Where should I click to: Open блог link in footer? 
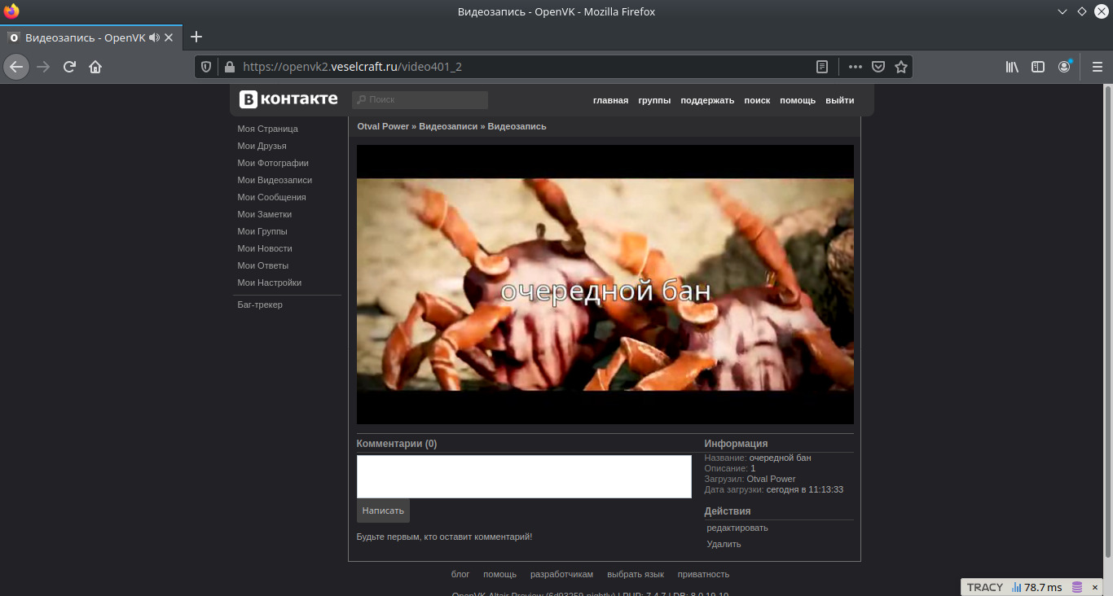(460, 574)
